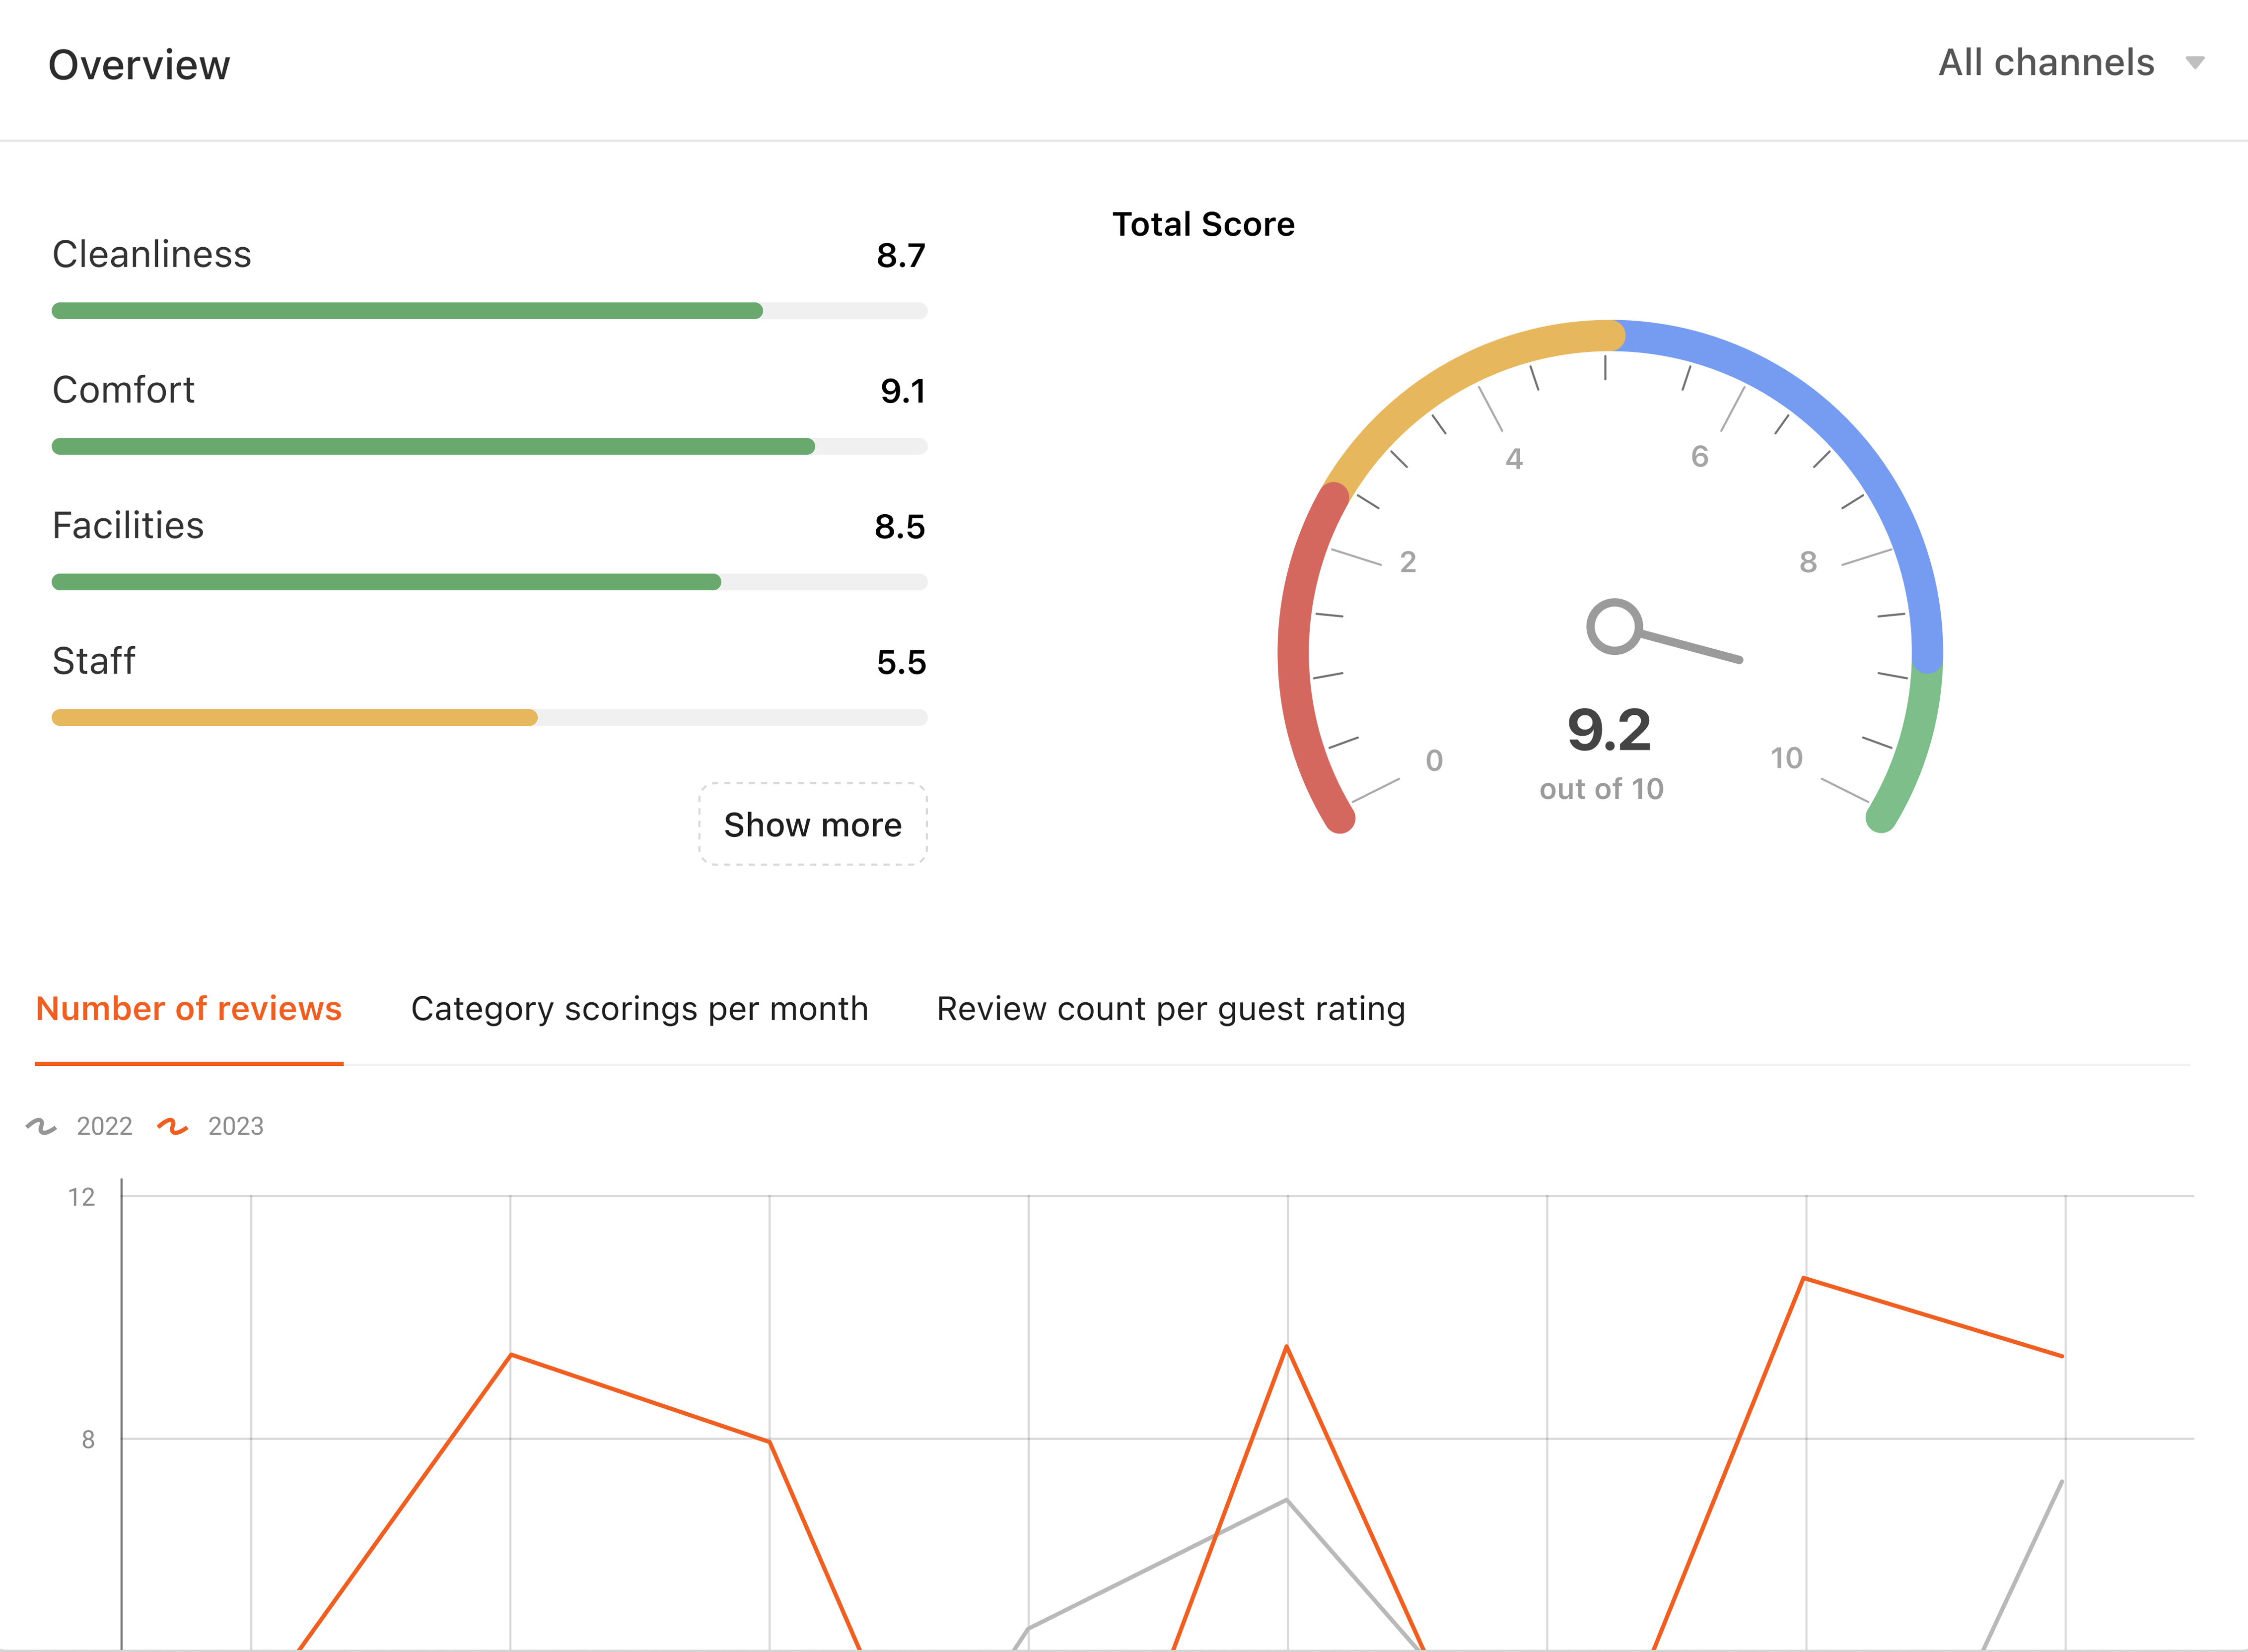The width and height of the screenshot is (2248, 1652).
Task: Click the Cleanliness category label
Action: tap(152, 254)
